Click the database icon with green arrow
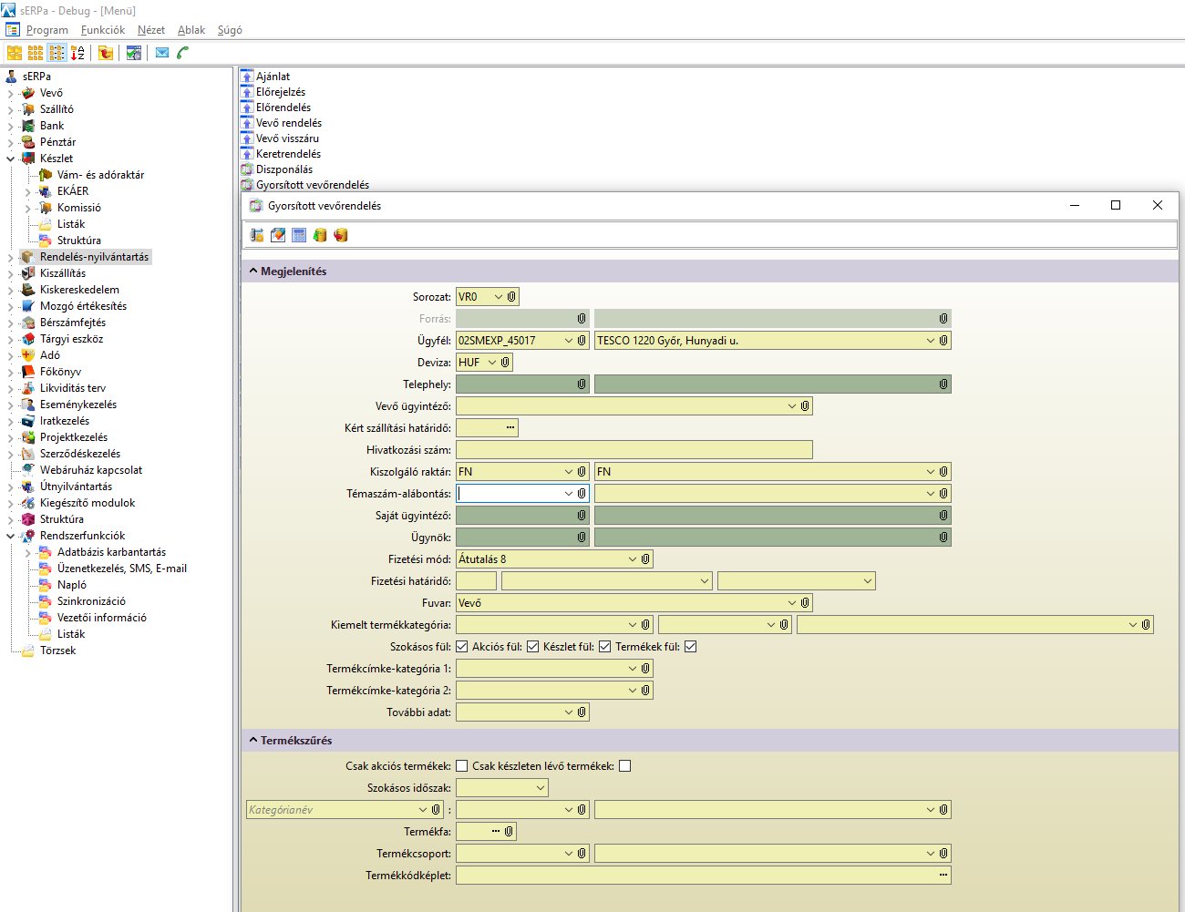Viewport: 1185px width, 912px height. coord(320,235)
